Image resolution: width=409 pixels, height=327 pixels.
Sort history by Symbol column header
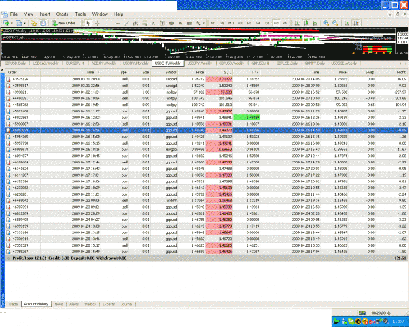pyautogui.click(x=164, y=72)
